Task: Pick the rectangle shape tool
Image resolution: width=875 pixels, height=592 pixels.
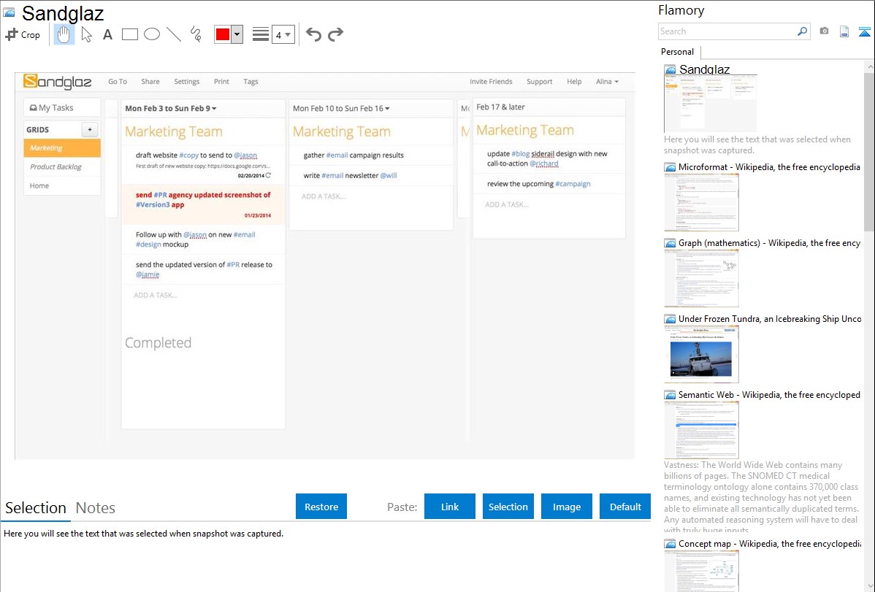Action: (x=130, y=34)
